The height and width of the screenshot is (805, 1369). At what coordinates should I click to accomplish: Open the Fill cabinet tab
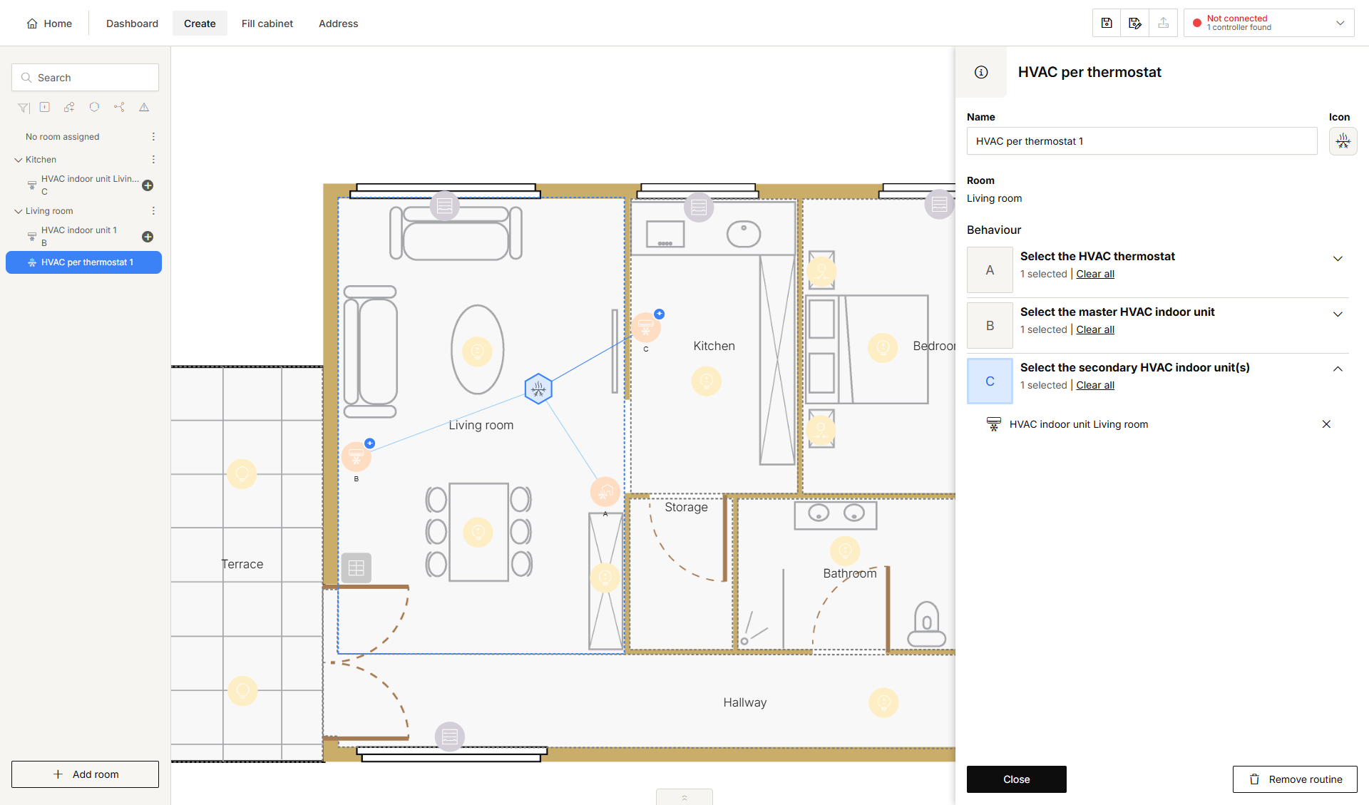267,23
